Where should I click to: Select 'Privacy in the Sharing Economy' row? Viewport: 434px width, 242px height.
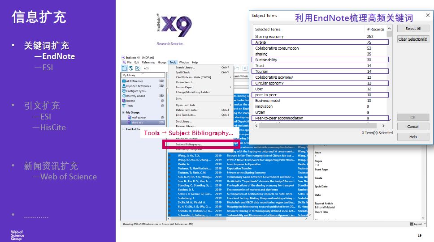[238, 173]
